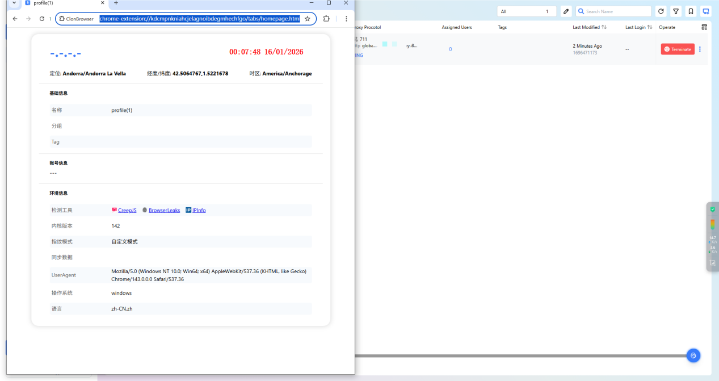The height and width of the screenshot is (381, 719).
Task: Open the All group dropdown
Action: [x=527, y=11]
